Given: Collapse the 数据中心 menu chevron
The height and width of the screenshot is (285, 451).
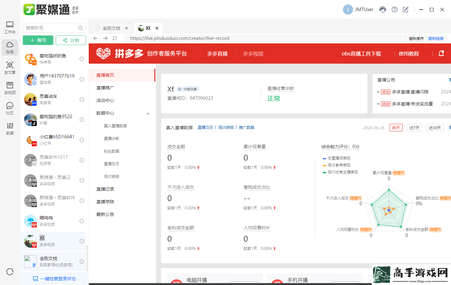Looking at the screenshot, I should click(148, 114).
